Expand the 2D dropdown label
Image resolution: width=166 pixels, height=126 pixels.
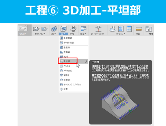click(54, 34)
